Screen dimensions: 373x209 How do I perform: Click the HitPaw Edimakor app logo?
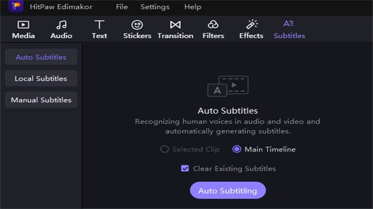click(16, 7)
